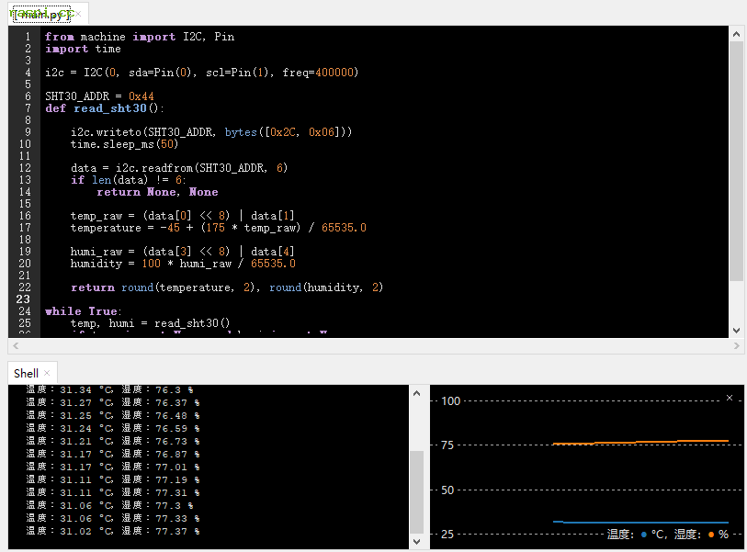Click line number 23 in the gutter
747x552 pixels.
(x=24, y=299)
